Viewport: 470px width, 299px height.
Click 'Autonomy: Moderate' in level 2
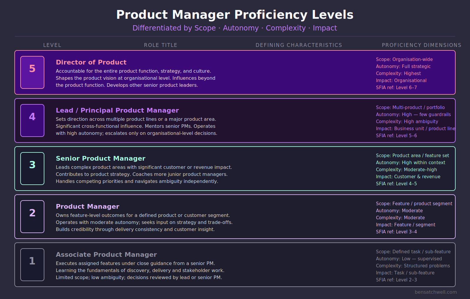click(399, 211)
